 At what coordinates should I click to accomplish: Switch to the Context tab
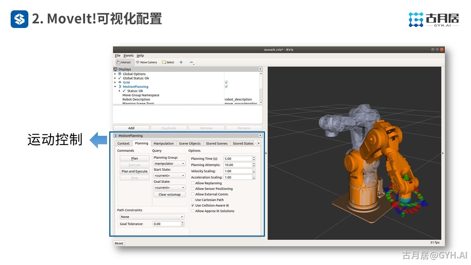[123, 144]
